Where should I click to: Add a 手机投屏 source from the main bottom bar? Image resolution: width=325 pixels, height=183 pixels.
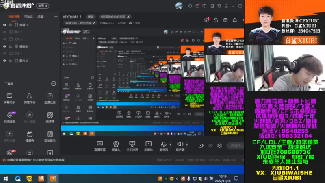132,146
